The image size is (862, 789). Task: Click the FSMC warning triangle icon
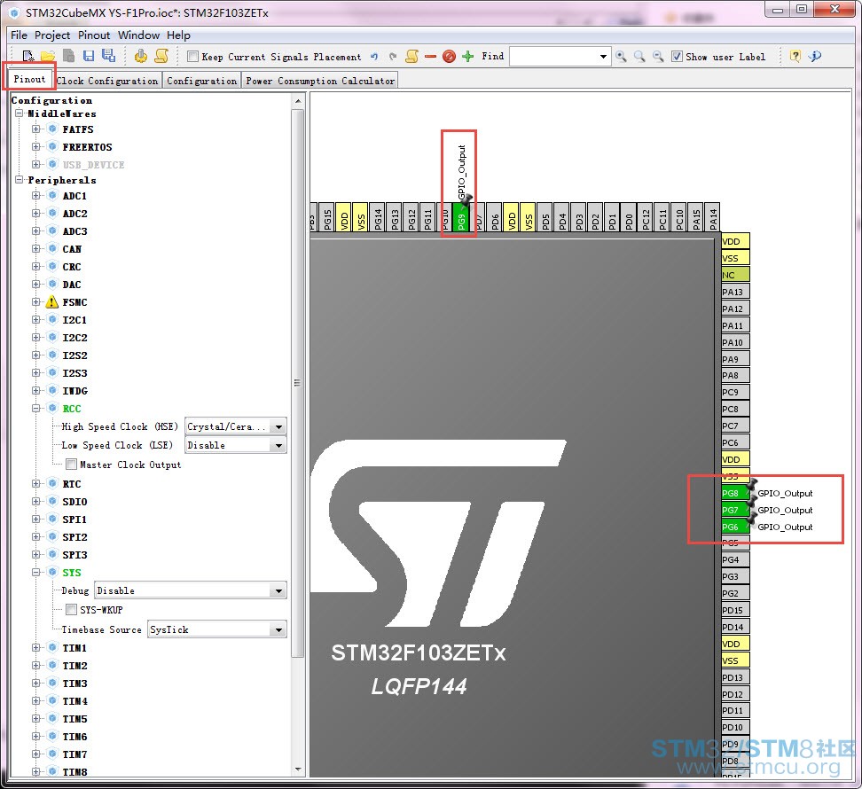[x=52, y=301]
